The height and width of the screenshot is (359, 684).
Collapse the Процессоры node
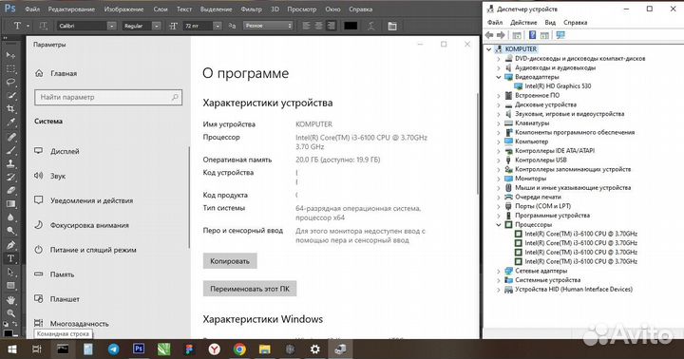click(499, 225)
